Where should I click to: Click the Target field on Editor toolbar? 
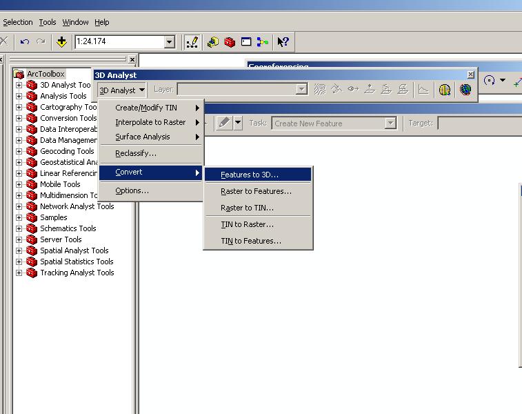tap(480, 124)
